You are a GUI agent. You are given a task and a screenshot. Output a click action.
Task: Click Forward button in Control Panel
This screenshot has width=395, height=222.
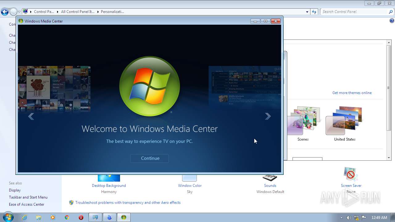coord(13,12)
